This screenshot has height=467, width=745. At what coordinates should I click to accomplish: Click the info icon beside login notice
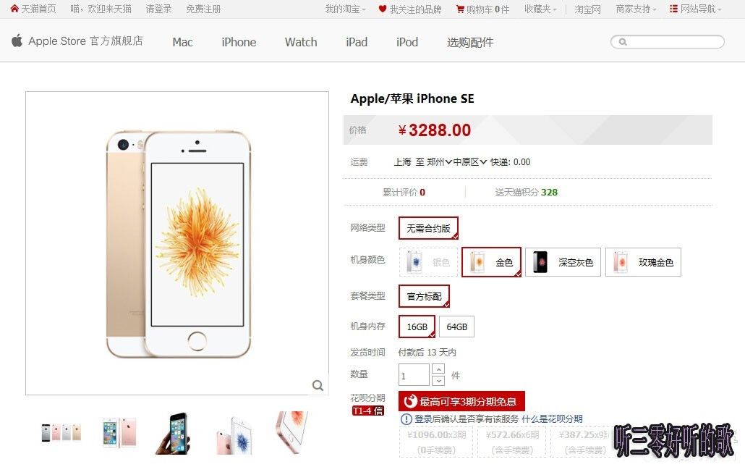[406, 419]
